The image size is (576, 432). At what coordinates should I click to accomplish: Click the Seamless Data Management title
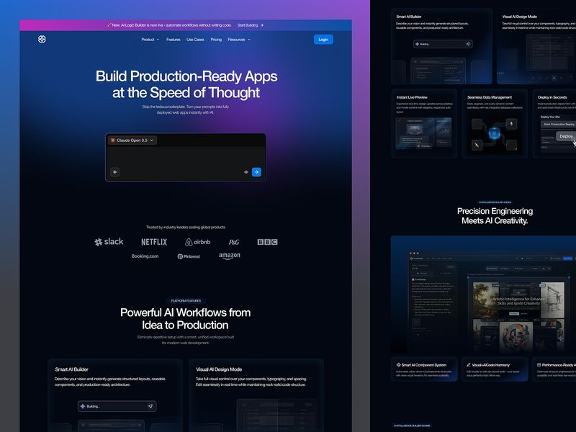490,97
